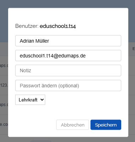The image size is (135, 142).
Task: Cancel editing with the Abbrechen button
Action: pos(72,125)
